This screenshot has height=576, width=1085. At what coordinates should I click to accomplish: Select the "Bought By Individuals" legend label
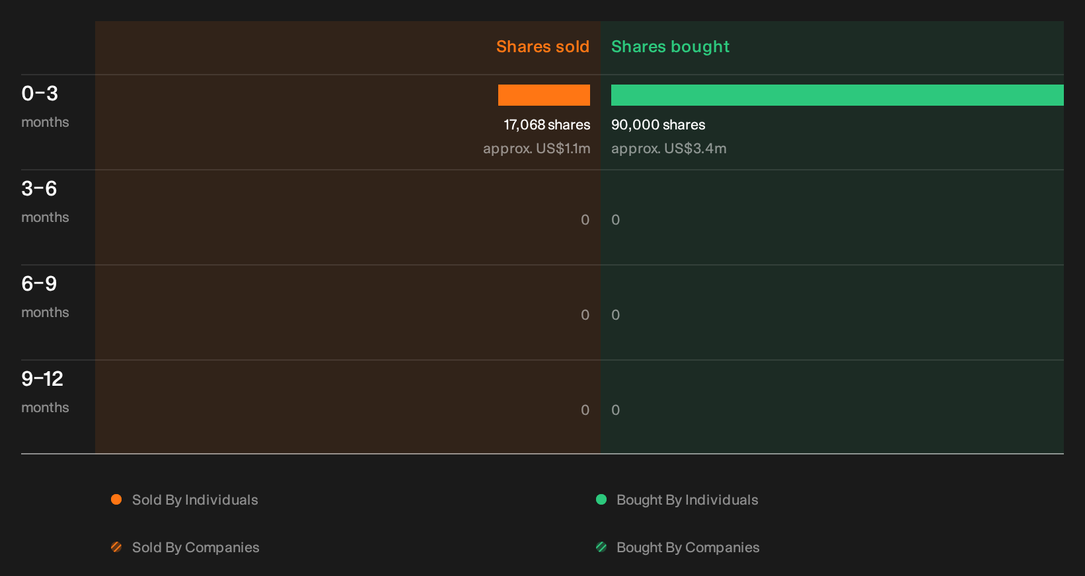pyautogui.click(x=687, y=500)
